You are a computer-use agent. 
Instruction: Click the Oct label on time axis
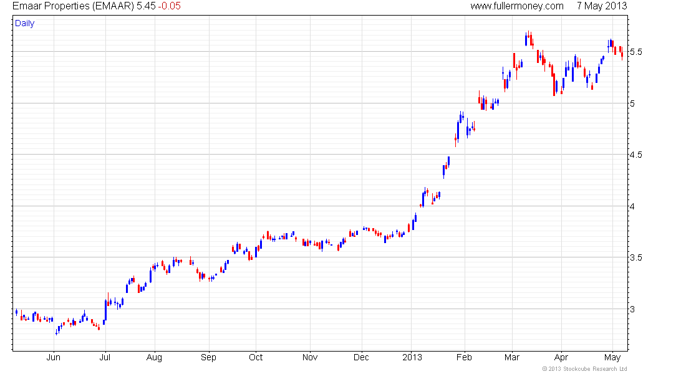coord(256,357)
